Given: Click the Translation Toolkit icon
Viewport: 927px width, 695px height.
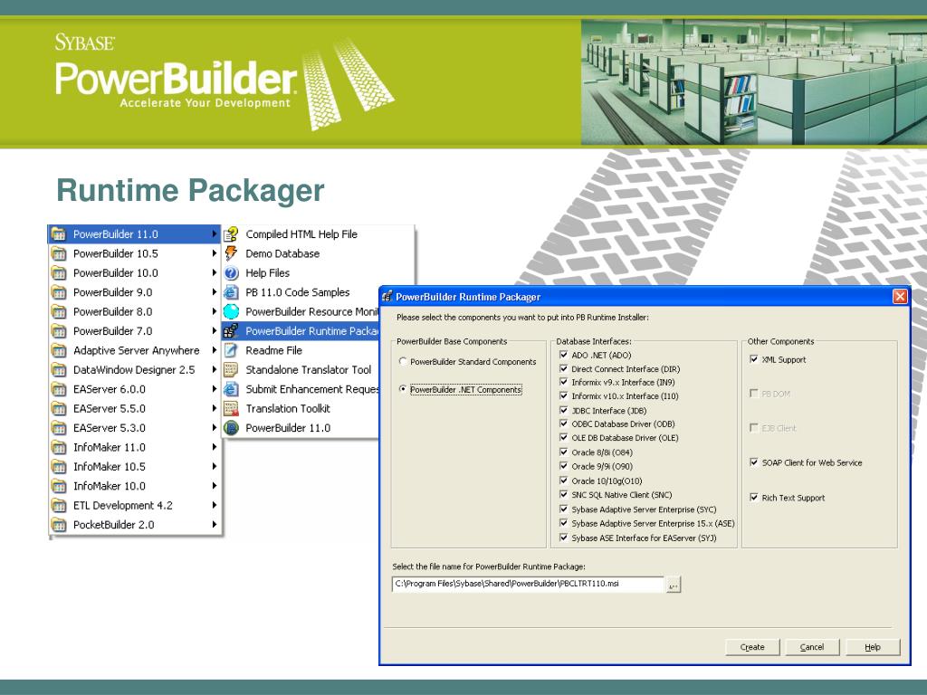Looking at the screenshot, I should point(231,408).
